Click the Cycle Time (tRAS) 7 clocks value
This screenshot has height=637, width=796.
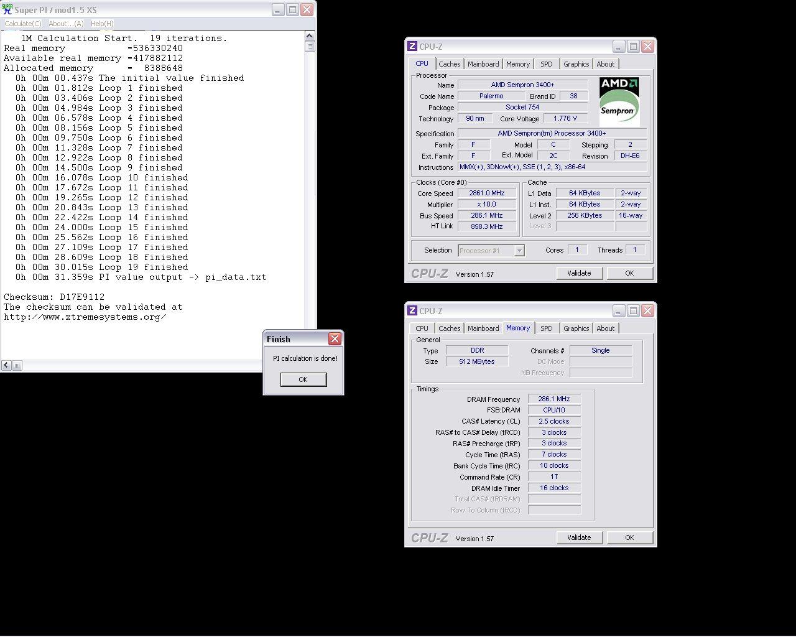click(554, 455)
